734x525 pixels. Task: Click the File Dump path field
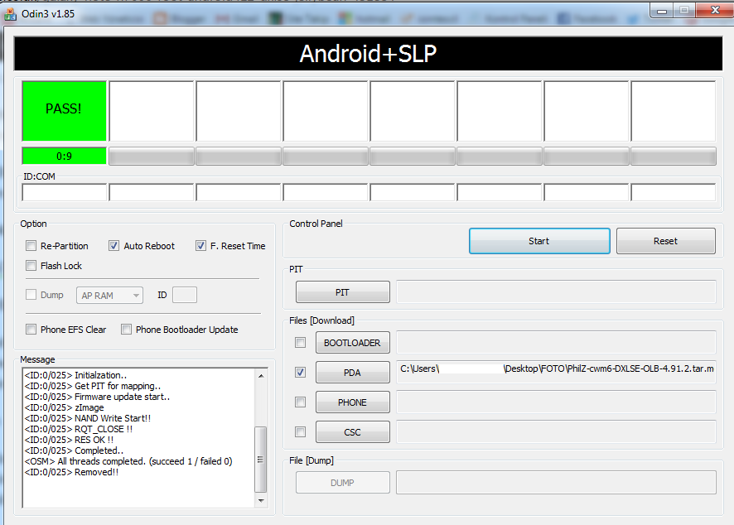coord(556,483)
